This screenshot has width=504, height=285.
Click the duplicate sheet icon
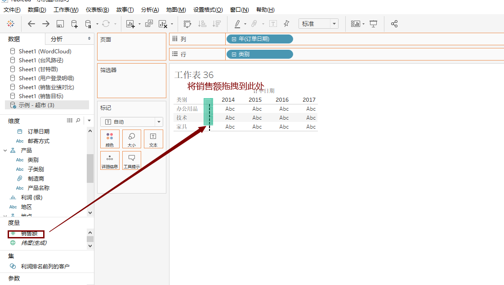[x=149, y=24]
